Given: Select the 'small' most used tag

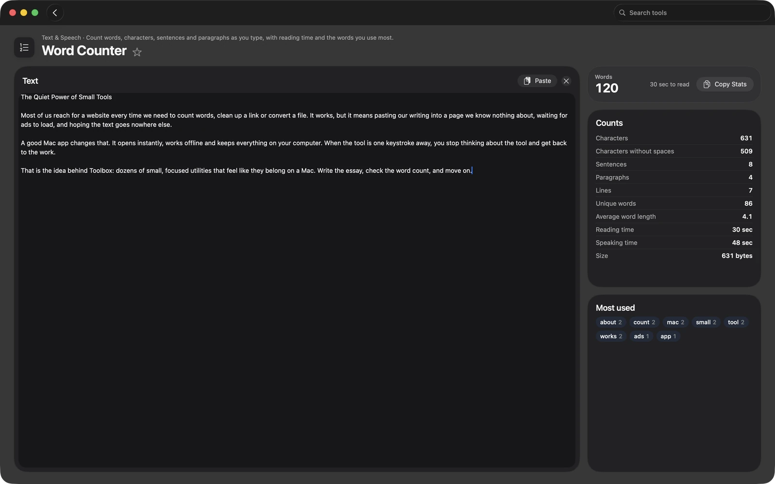Looking at the screenshot, I should pos(706,322).
